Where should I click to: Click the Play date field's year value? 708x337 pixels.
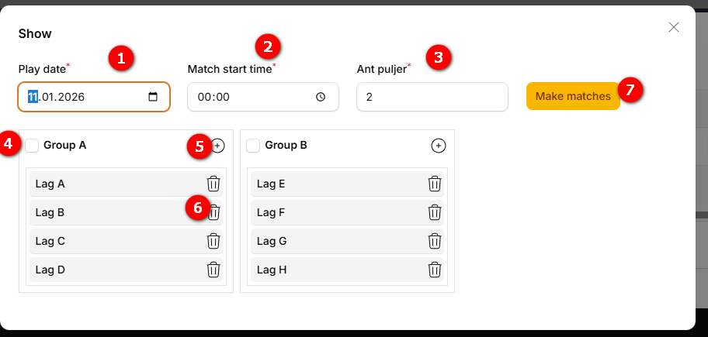[x=71, y=97]
